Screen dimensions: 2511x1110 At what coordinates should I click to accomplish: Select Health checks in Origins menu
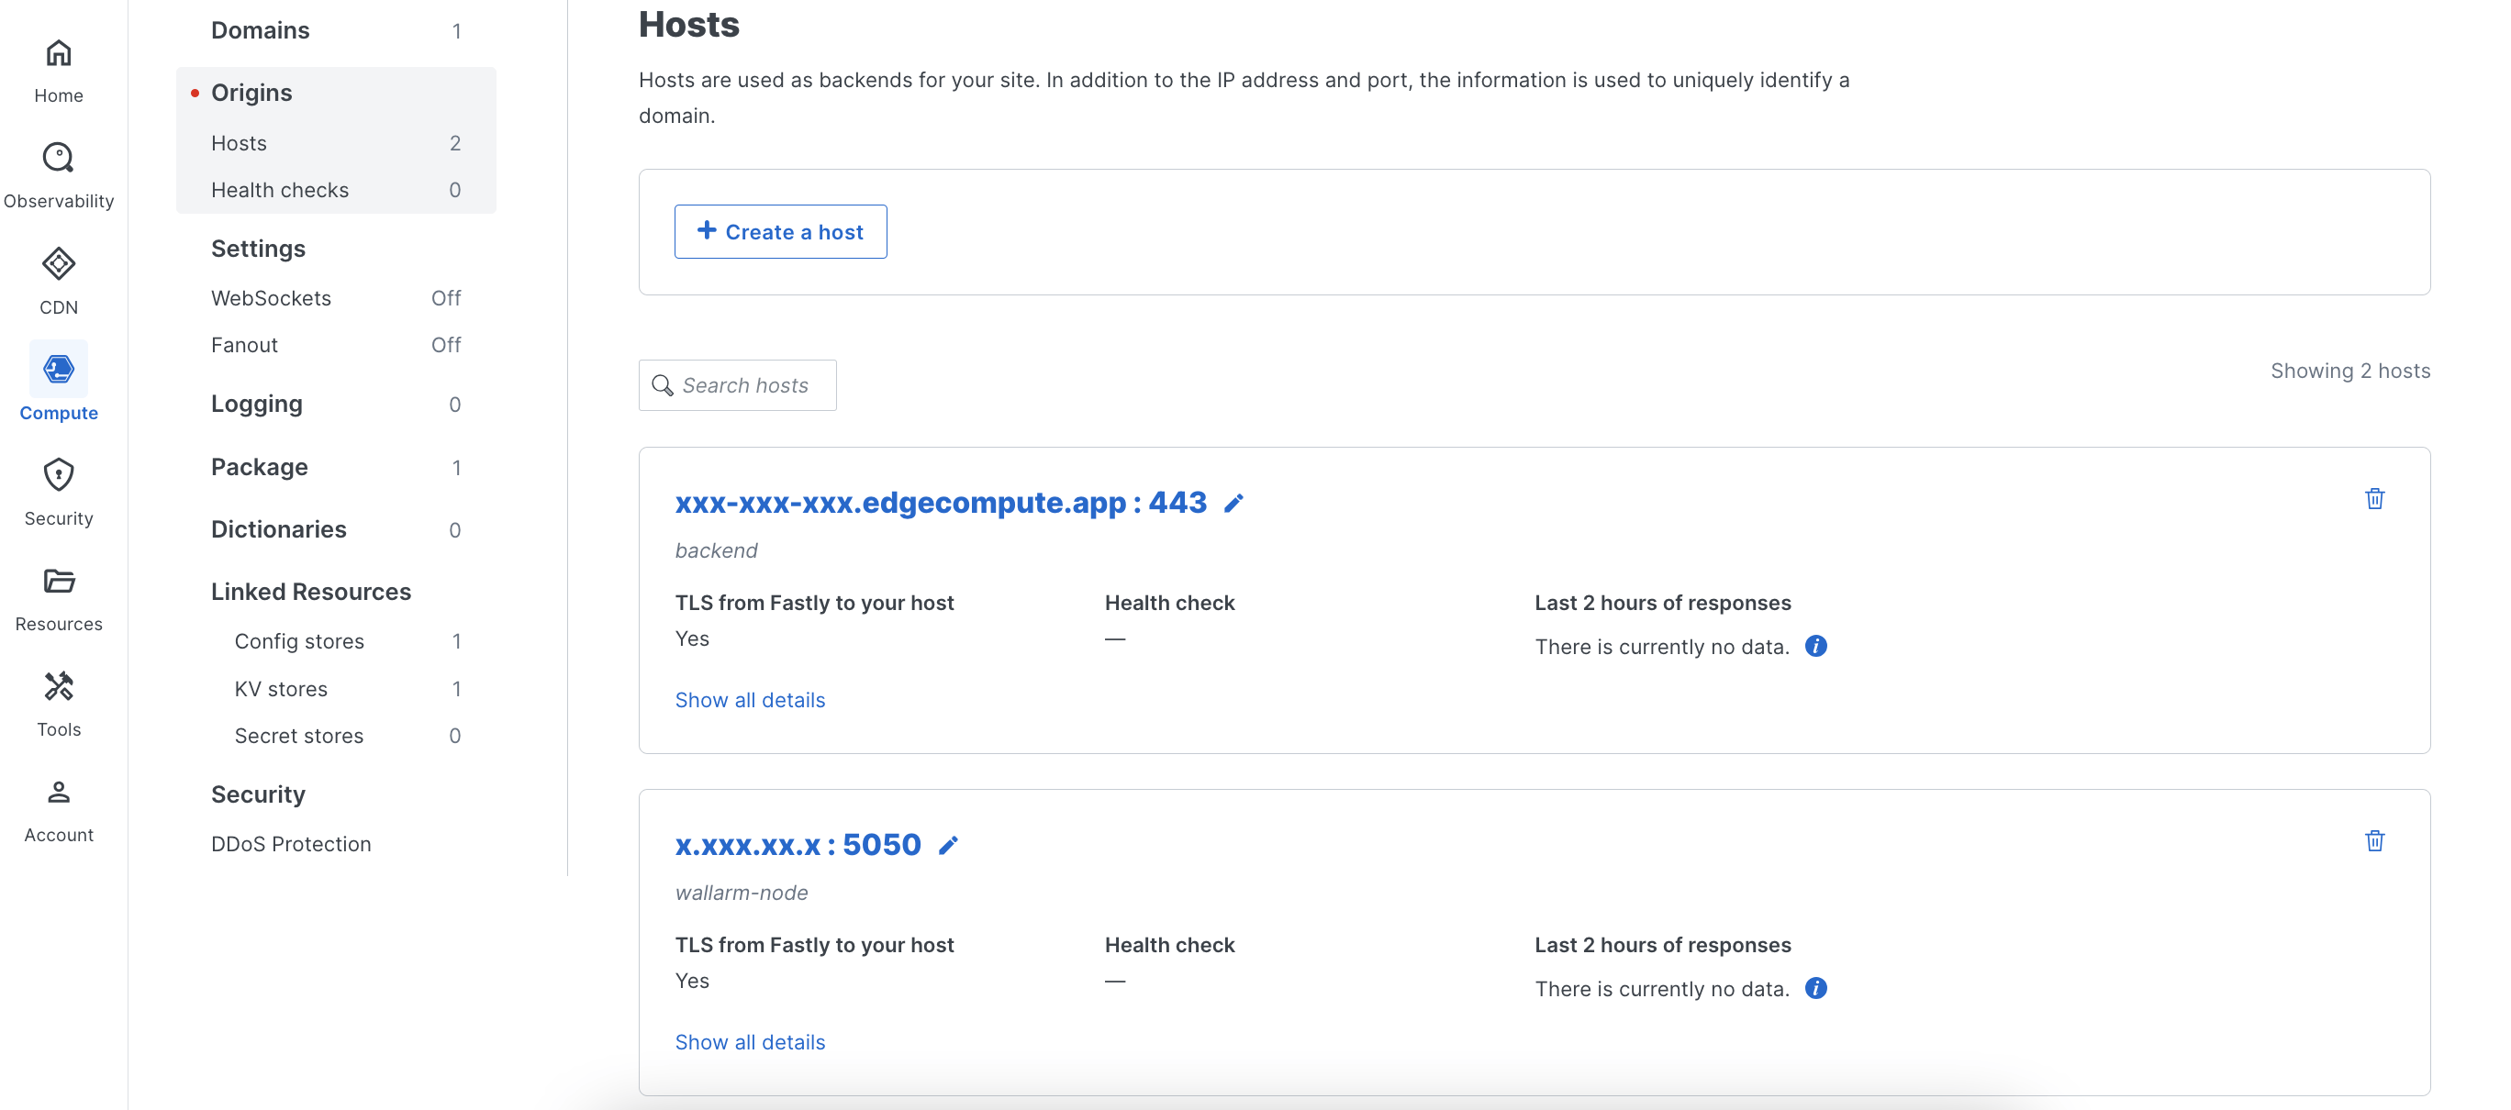280,190
